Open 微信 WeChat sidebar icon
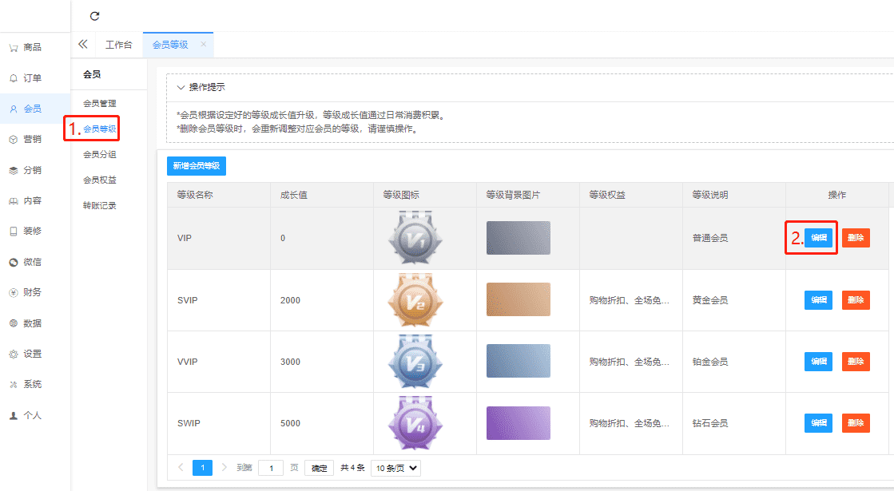 14,262
